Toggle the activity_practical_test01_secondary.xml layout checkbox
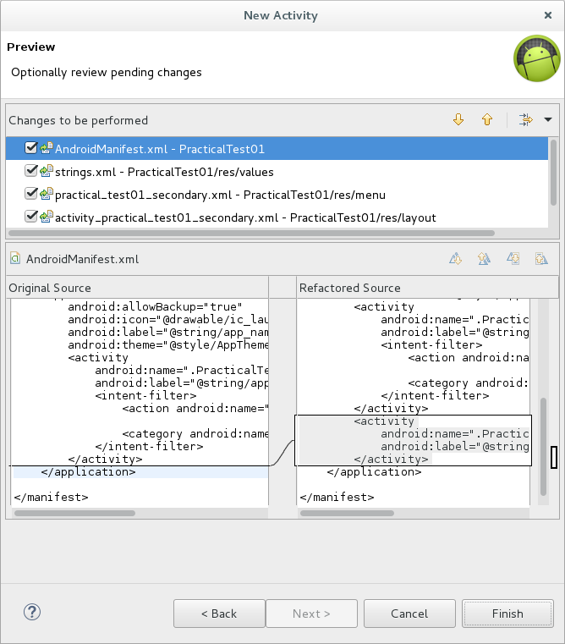 pyautogui.click(x=30, y=217)
